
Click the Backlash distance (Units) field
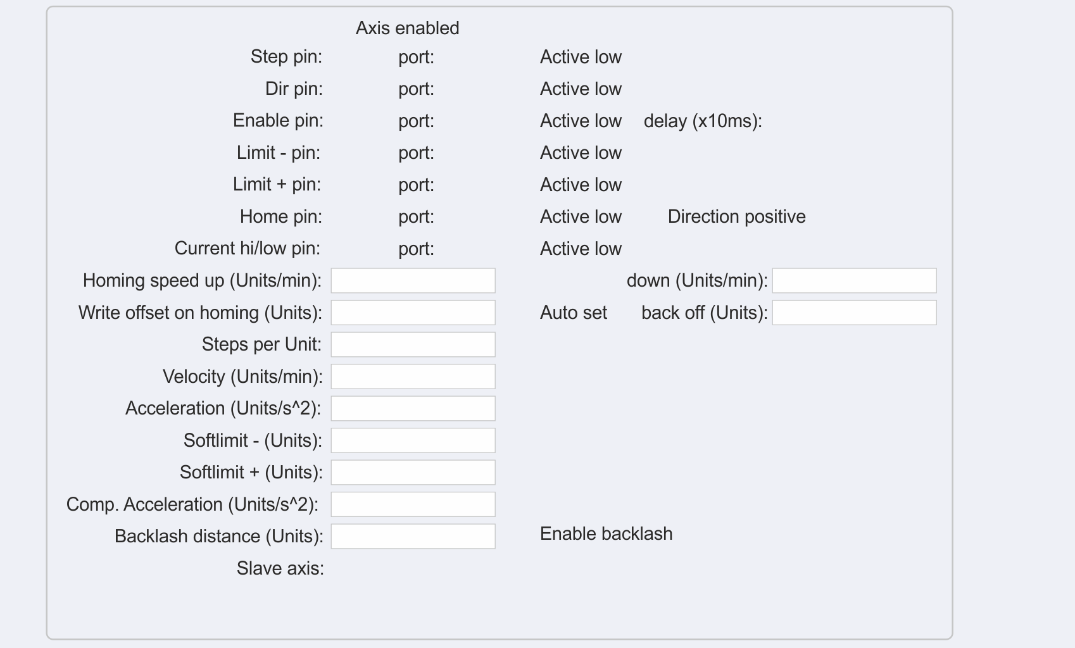pyautogui.click(x=413, y=537)
